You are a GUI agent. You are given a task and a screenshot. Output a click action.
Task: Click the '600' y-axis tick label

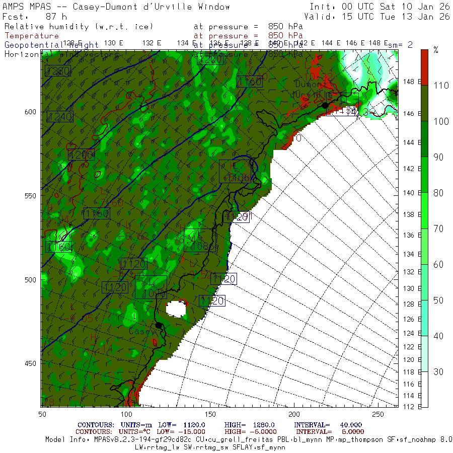[30, 112]
